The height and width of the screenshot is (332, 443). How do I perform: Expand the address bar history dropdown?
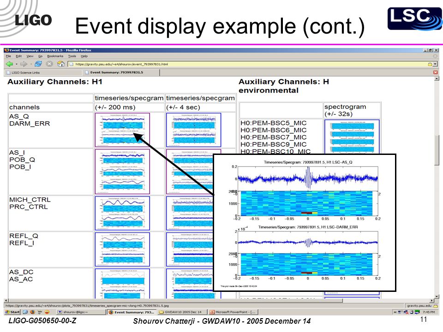[435, 64]
